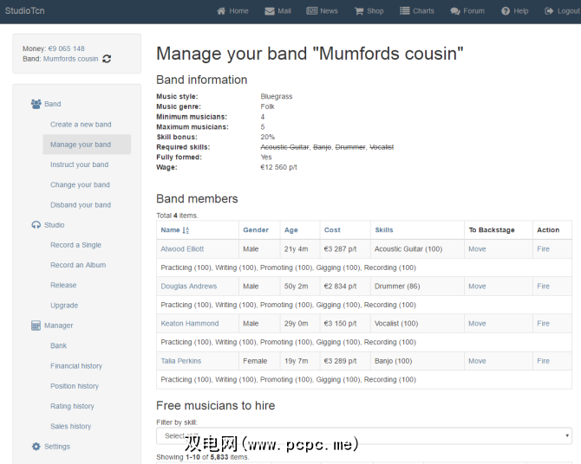This screenshot has width=581, height=464.
Task: Open Atwood Elliott's profile
Action: pyautogui.click(x=182, y=249)
